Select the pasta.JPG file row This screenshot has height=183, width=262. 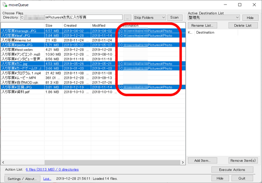[93, 45]
